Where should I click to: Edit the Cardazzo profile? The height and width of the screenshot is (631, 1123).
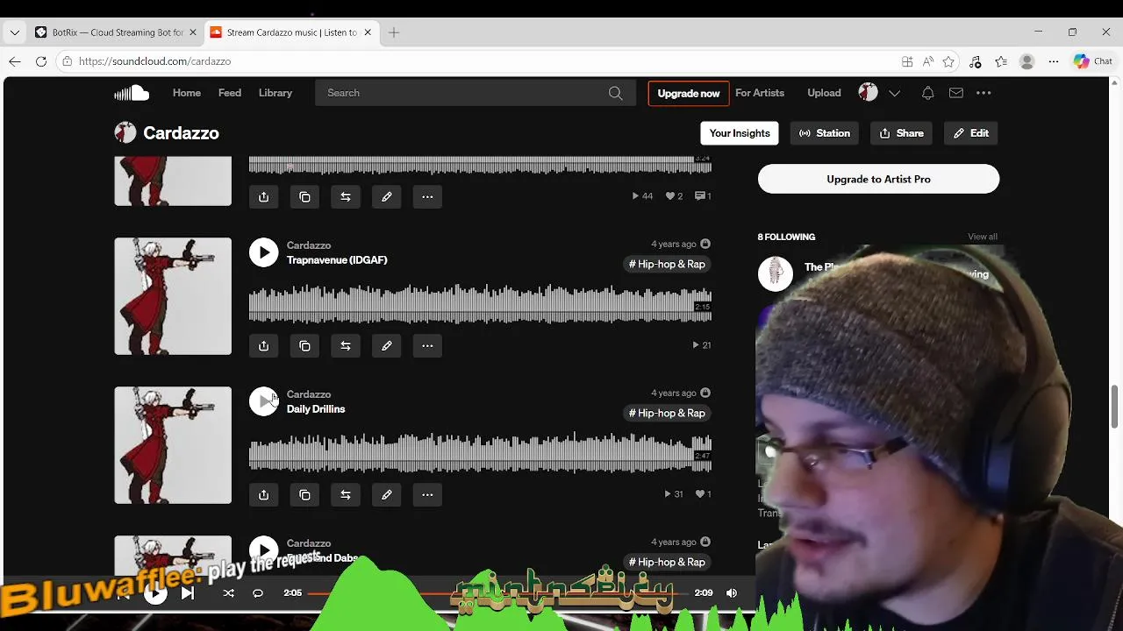pos(971,133)
